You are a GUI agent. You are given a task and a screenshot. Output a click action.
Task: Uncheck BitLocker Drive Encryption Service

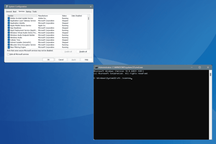click(x=9, y=45)
